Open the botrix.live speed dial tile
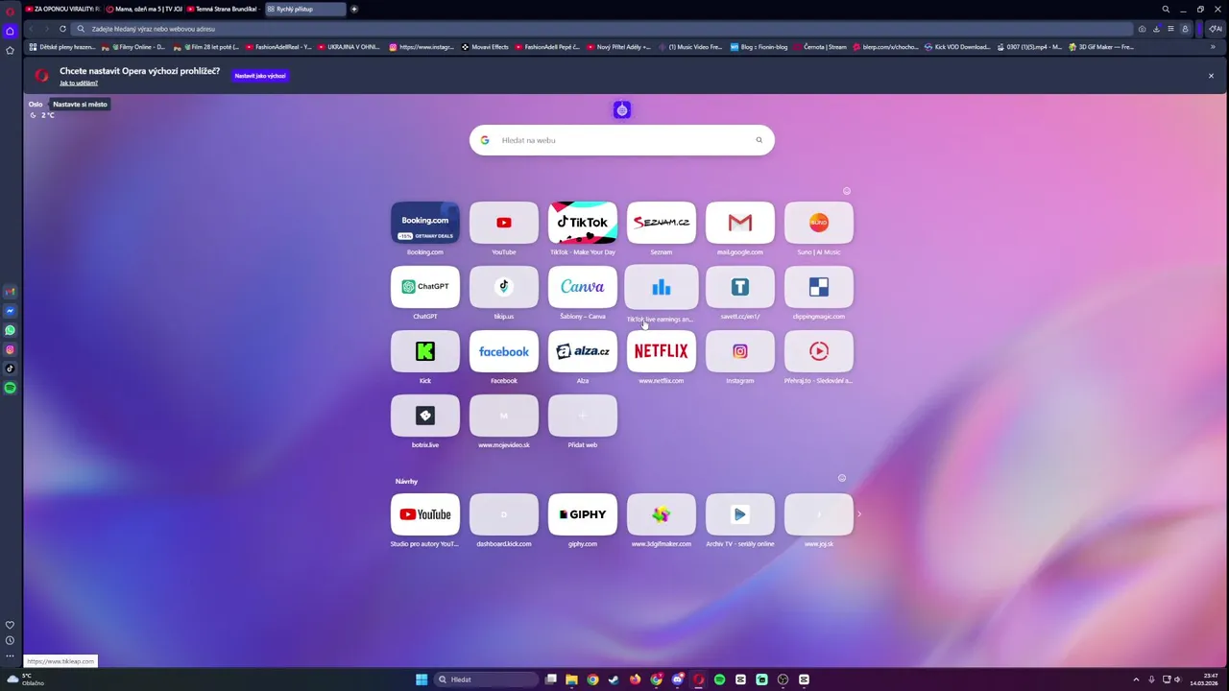This screenshot has height=691, width=1229. (424, 416)
